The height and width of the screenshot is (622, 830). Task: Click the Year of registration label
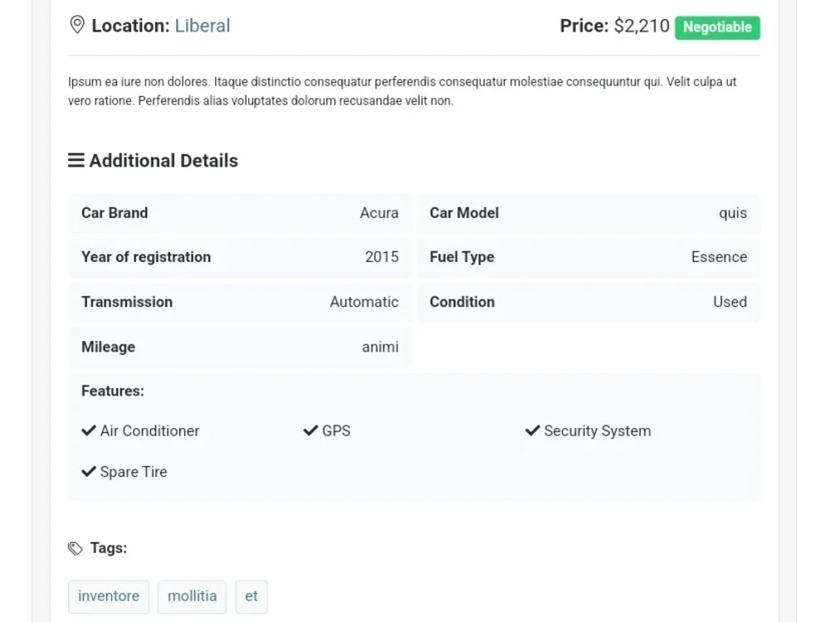click(146, 257)
